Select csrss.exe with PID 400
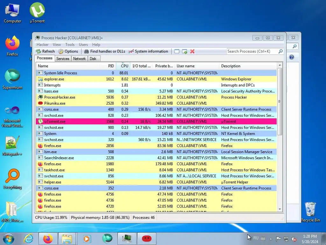 [156, 109]
